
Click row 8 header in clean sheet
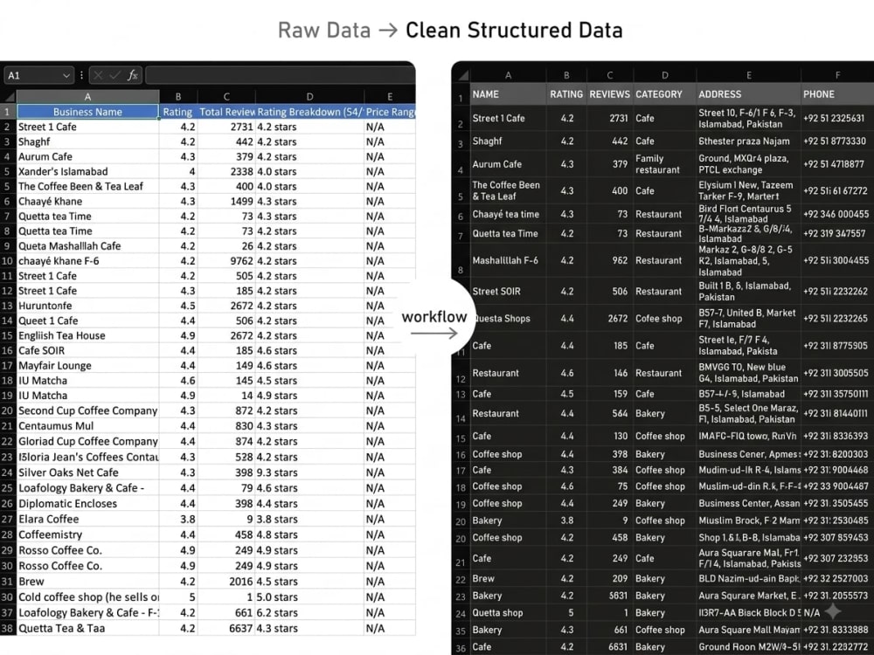(x=461, y=260)
